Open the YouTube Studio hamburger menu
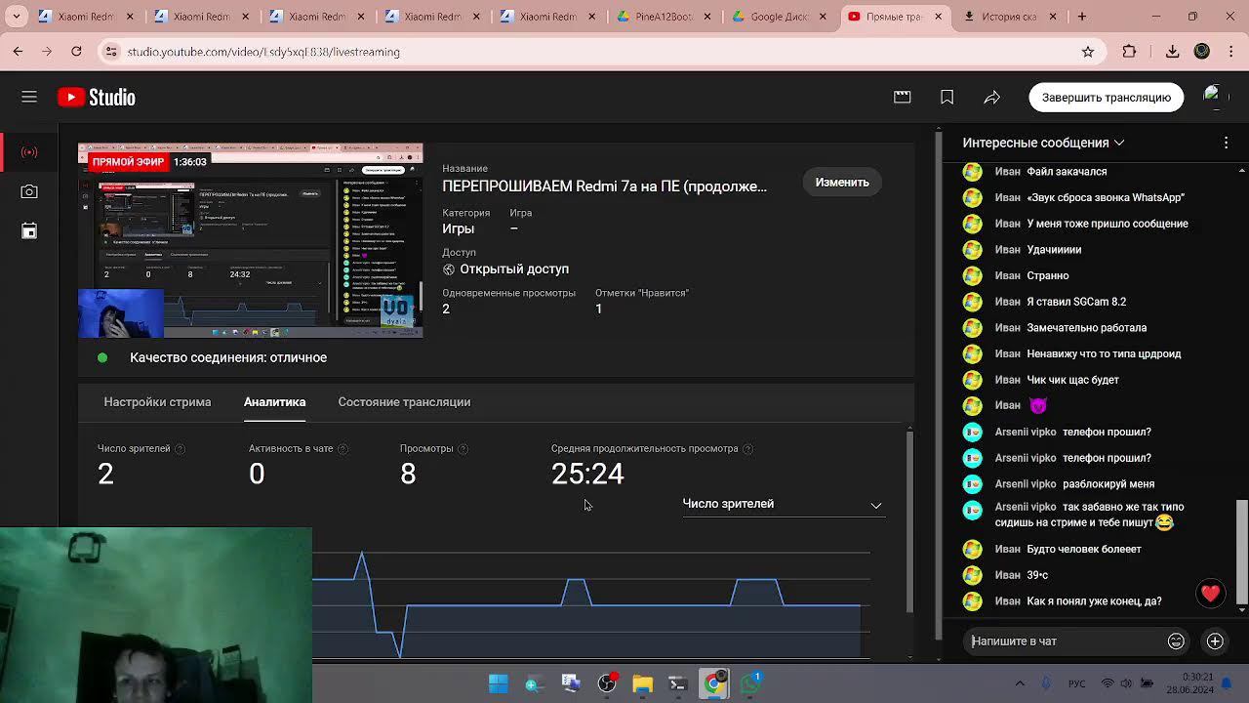The width and height of the screenshot is (1249, 703). [x=29, y=97]
